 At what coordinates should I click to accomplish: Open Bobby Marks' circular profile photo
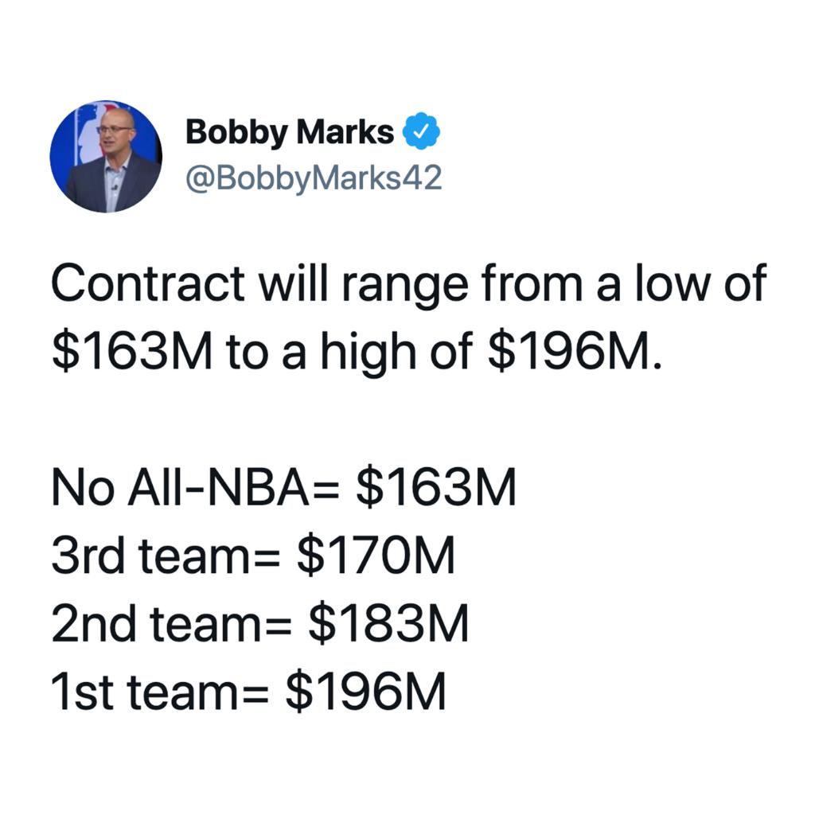(x=106, y=157)
